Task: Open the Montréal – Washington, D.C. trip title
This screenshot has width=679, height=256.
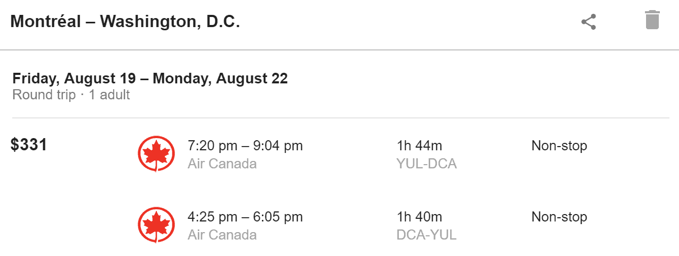Action: click(125, 22)
